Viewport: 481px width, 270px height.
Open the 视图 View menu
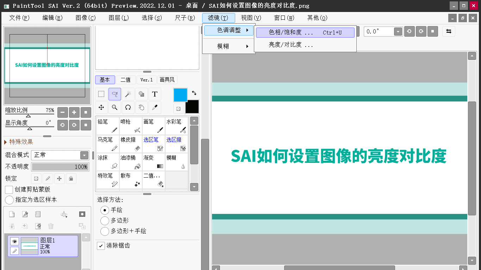[251, 18]
